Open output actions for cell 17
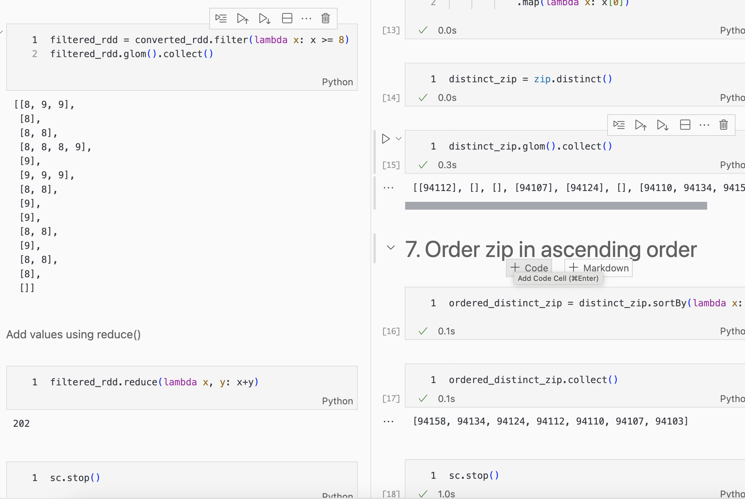This screenshot has height=499, width=745. tap(388, 422)
